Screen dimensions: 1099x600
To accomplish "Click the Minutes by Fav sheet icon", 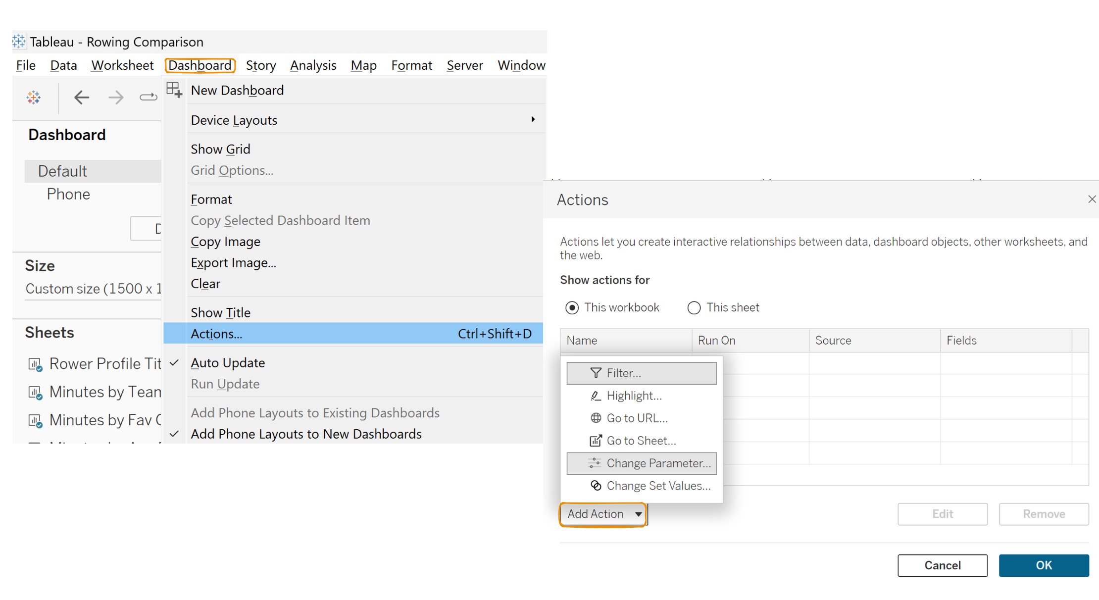I will 35,420.
